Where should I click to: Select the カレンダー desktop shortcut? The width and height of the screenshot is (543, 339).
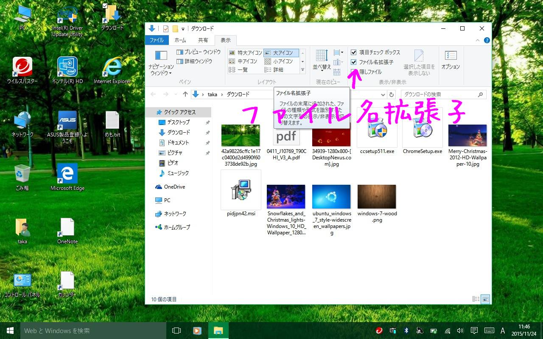[67, 285]
